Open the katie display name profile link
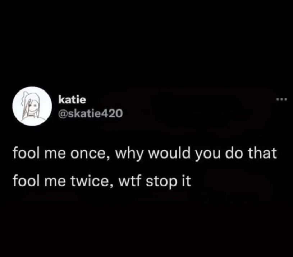Viewport: 293px width, 257px height. (72, 100)
